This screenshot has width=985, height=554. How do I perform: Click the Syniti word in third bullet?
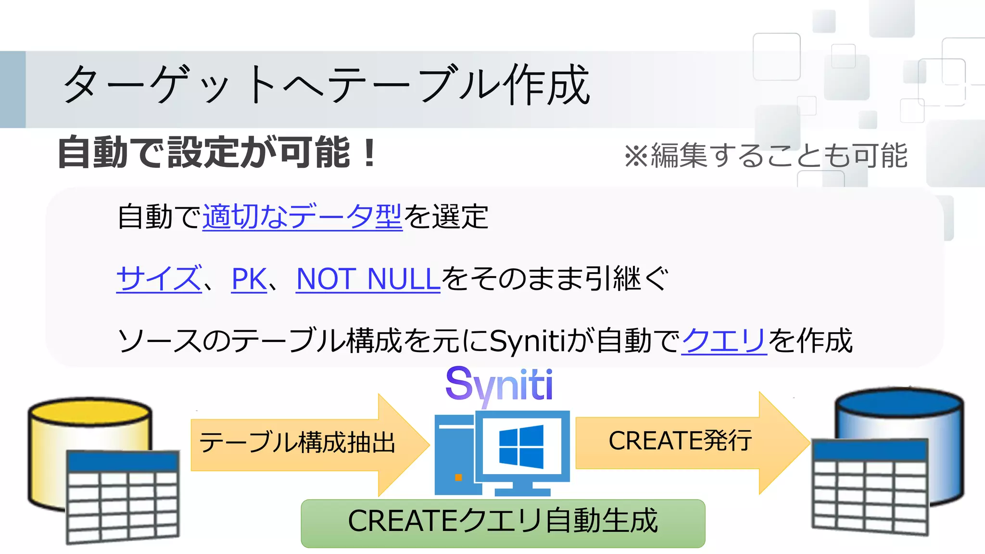527,340
